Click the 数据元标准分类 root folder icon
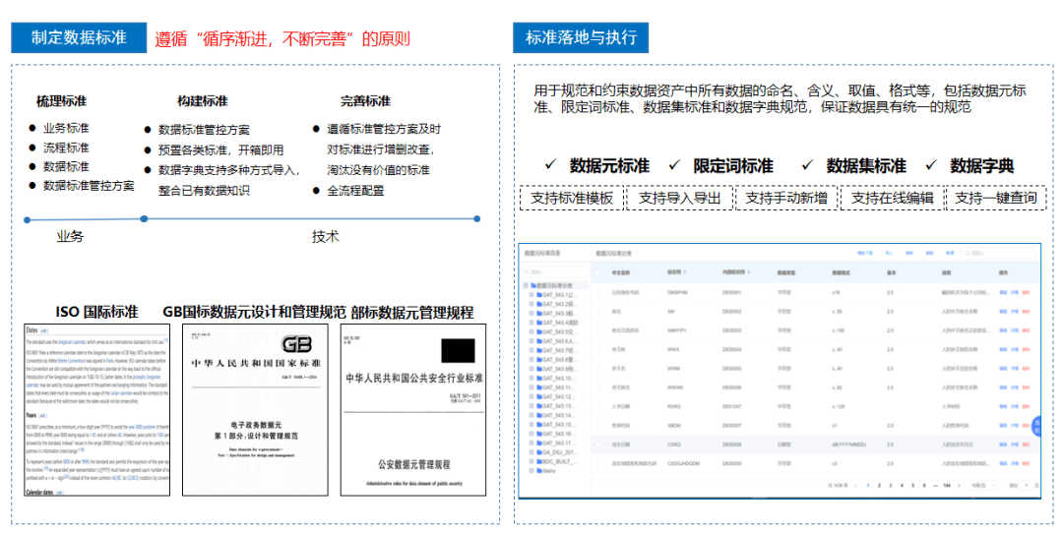Viewport: 1063px width, 533px height. [532, 284]
